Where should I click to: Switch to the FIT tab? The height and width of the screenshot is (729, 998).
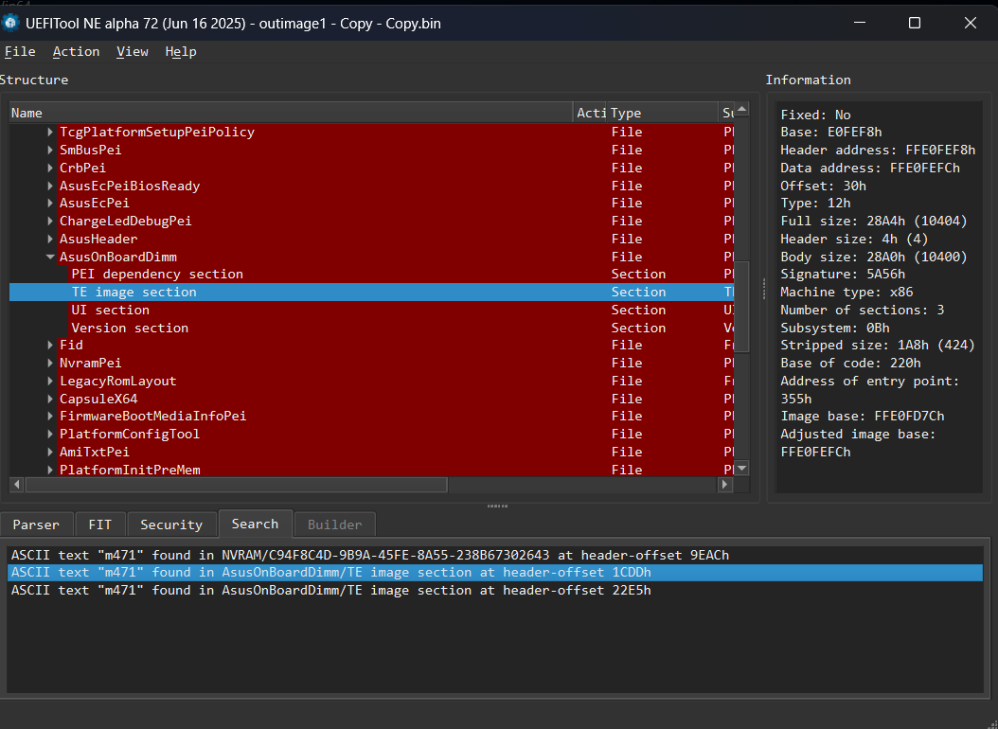[x=100, y=525]
